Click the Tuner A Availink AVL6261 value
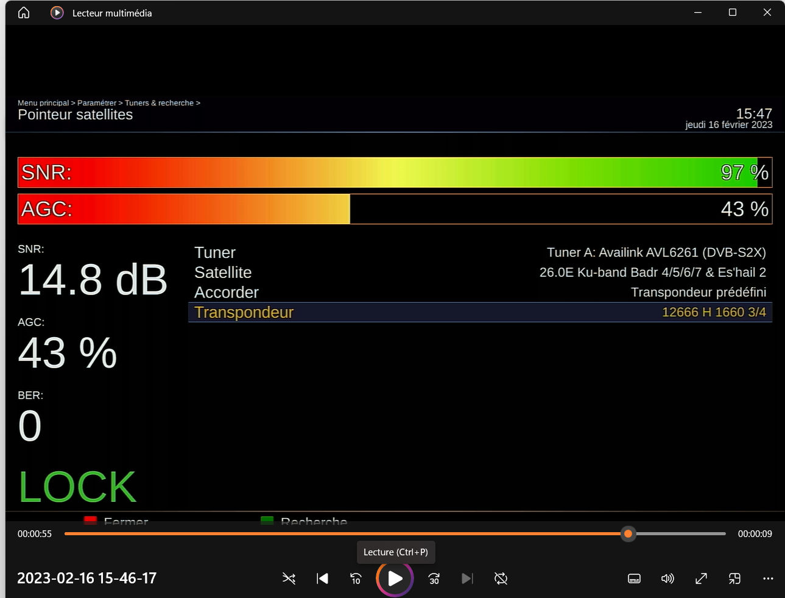 point(657,252)
